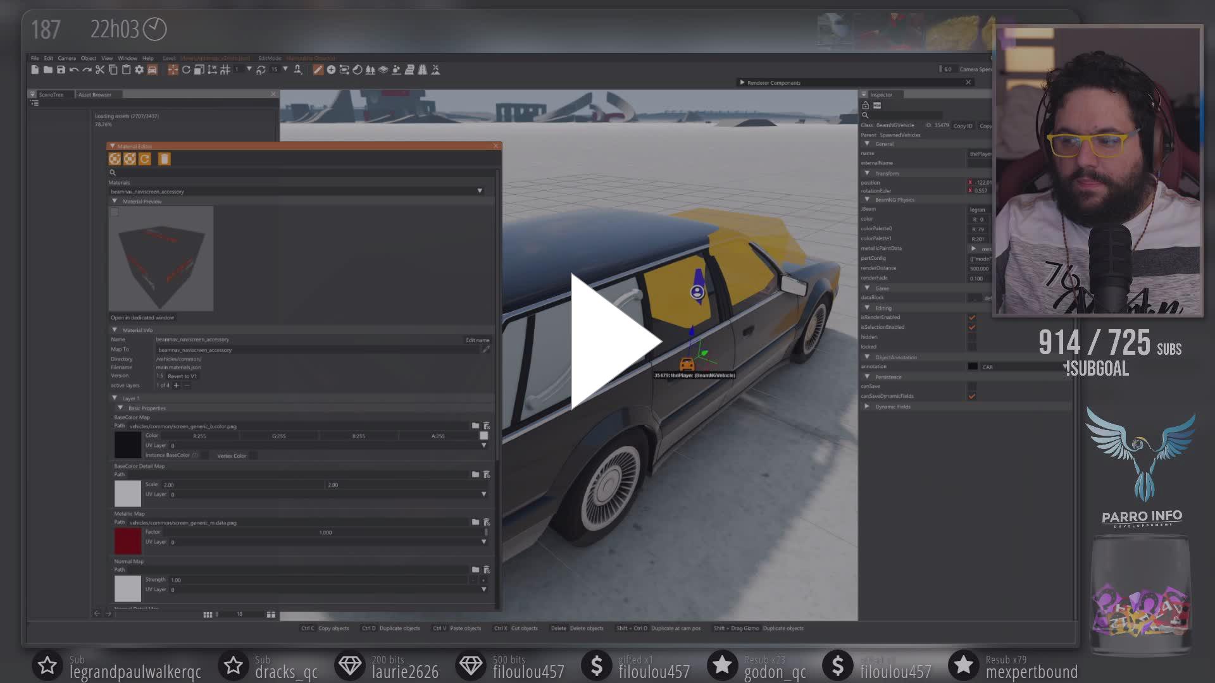Activate the Rotate gizmo tool
Viewport: 1215px width, 683px height.
[x=186, y=70]
